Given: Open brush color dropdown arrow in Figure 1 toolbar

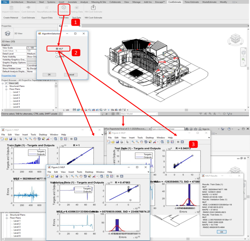Looking at the screenshot, I should point(51,139).
